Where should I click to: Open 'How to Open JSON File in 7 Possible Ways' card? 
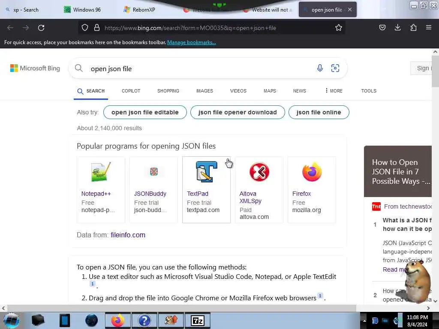click(x=397, y=171)
